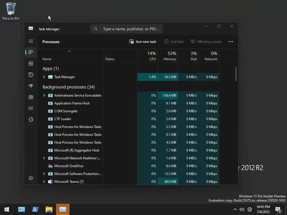The width and height of the screenshot is (287, 215).
Task: Expand Microsoft Teams (7) process group
Action: coord(44,182)
